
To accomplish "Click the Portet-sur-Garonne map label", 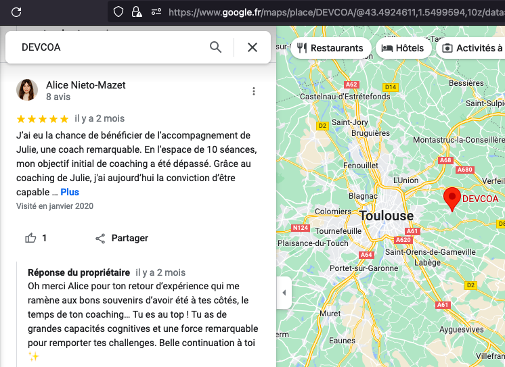I will pyautogui.click(x=364, y=268).
